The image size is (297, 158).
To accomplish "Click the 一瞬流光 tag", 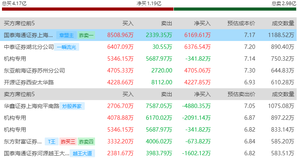I will point(67,47).
